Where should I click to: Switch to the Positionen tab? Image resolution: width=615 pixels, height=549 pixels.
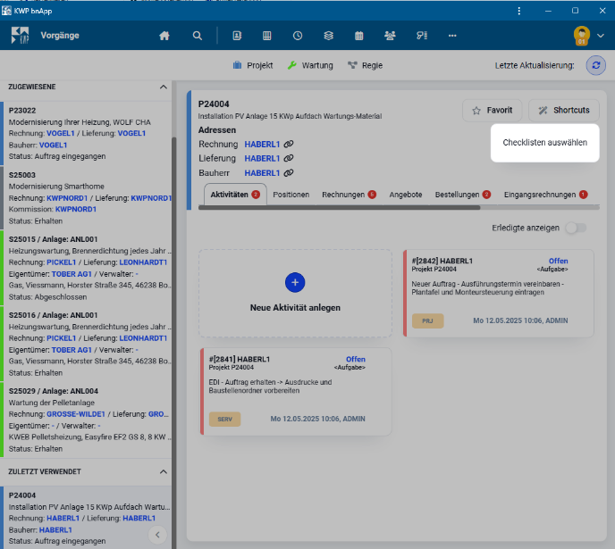tap(291, 194)
